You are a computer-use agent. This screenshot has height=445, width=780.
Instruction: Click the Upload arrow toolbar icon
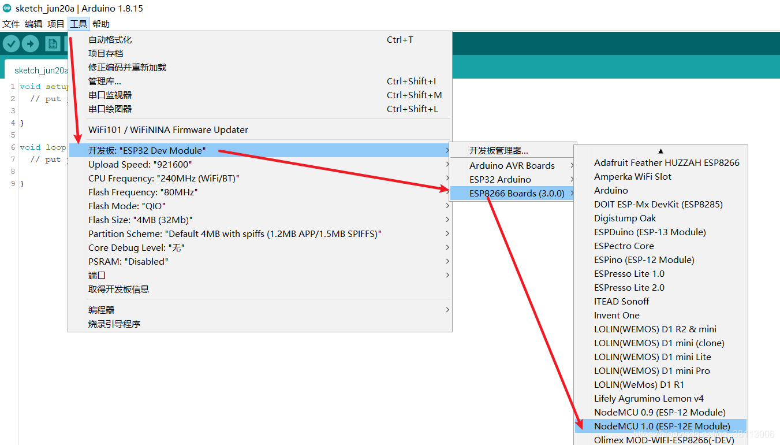coord(30,43)
